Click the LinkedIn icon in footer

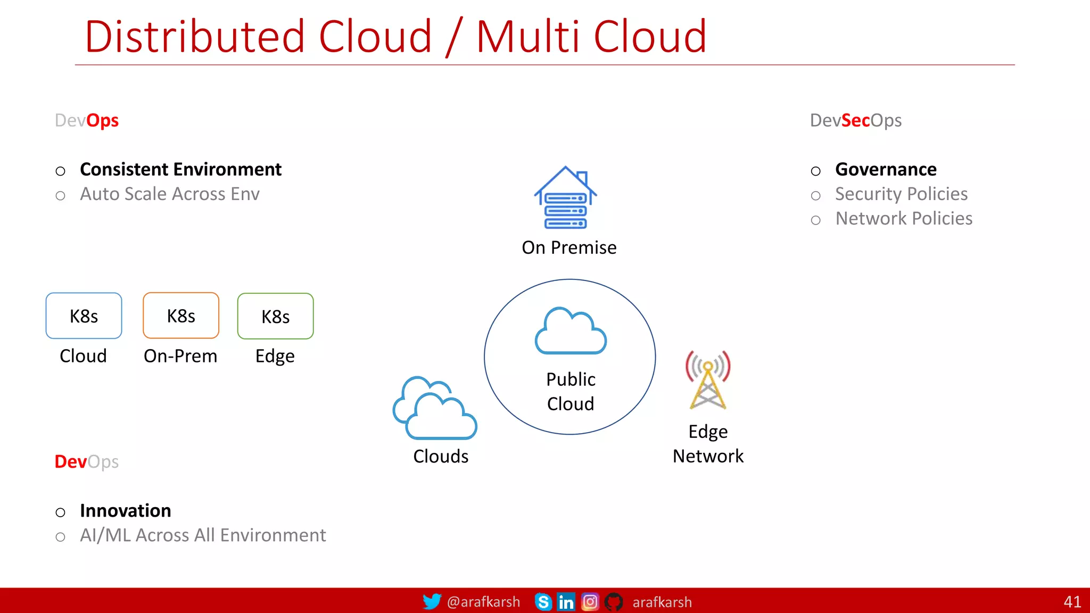click(x=566, y=602)
